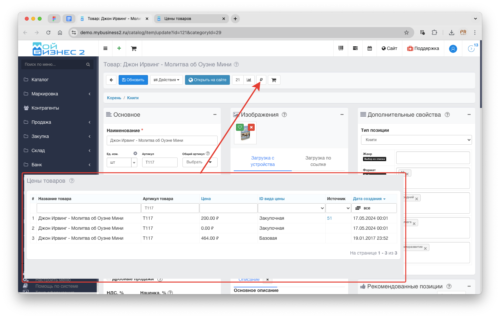Click Артикул товара filter field T117
The image size is (500, 318).
click(x=170, y=208)
